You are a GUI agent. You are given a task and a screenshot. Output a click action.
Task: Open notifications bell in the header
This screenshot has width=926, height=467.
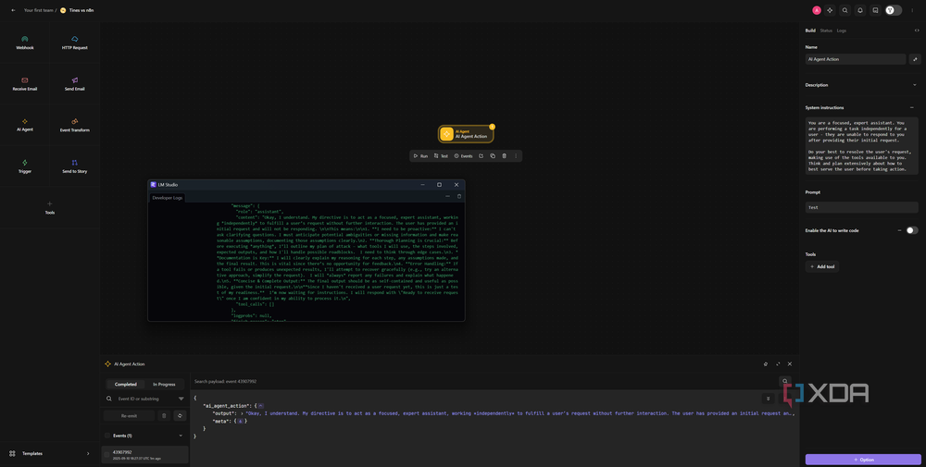[x=860, y=10]
